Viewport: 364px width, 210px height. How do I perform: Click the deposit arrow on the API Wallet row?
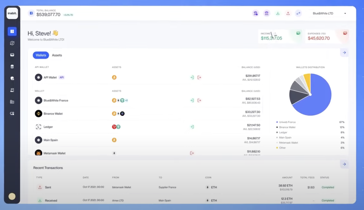192,77
